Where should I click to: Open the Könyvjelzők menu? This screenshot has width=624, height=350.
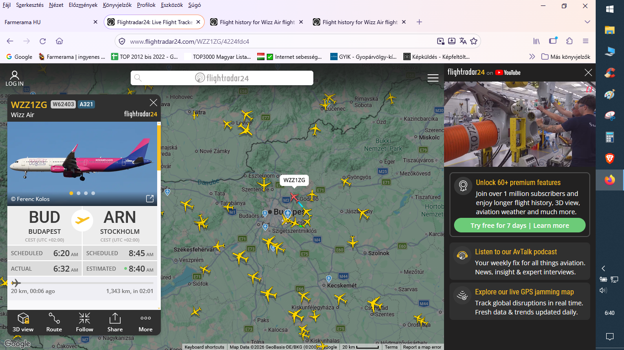[117, 5]
